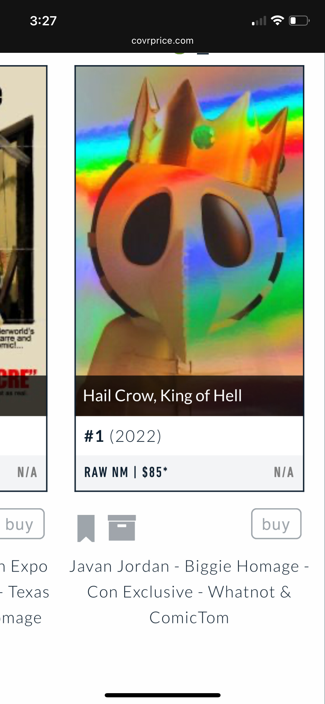This screenshot has height=704, width=325.
Task: Bookmark the Hail Crow comic
Action: tap(86, 528)
